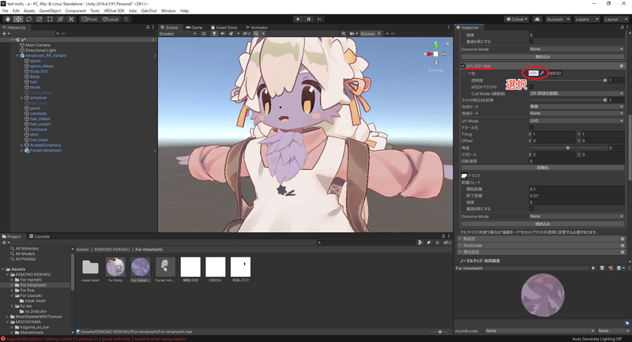Open the Layers dropdown
The height and width of the screenshot is (342, 632).
586,19
